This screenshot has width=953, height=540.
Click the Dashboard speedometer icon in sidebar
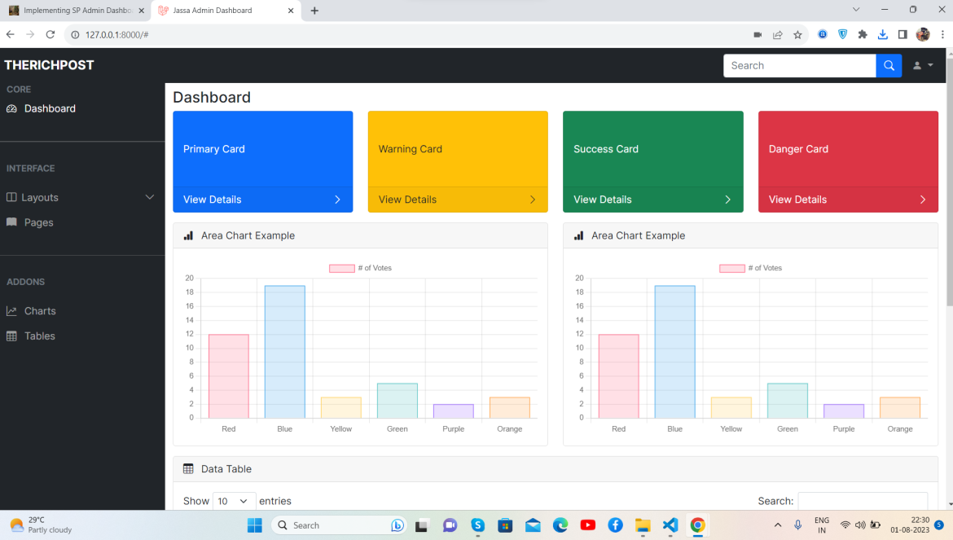pyautogui.click(x=11, y=109)
